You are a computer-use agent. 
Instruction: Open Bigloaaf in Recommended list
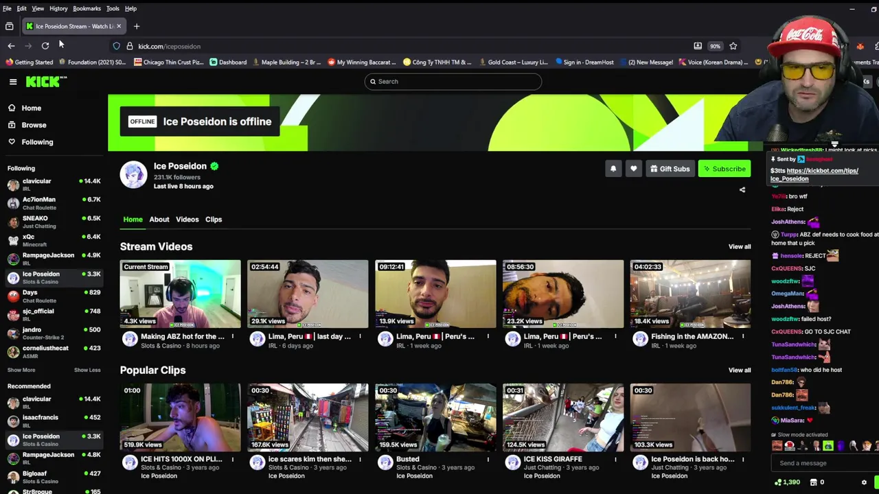coord(54,477)
